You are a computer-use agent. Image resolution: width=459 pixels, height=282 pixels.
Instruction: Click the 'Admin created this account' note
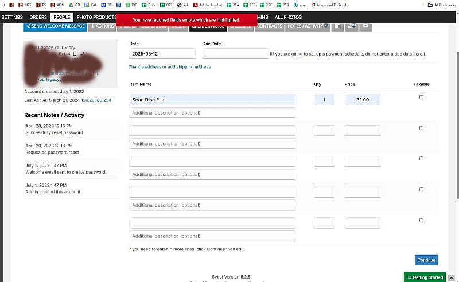pyautogui.click(x=53, y=192)
